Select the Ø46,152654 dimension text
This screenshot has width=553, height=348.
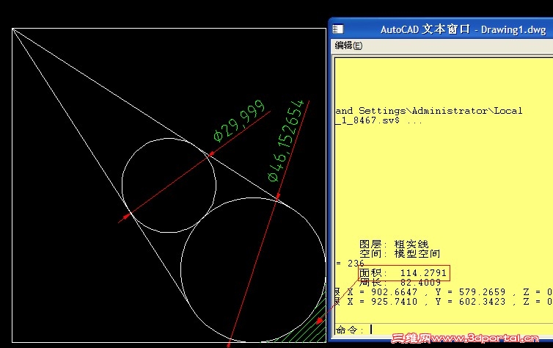coord(286,140)
